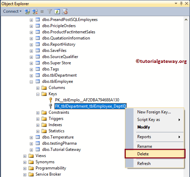Click the Disconnect server toolbar icon
The height and width of the screenshot is (177, 190).
point(35,12)
